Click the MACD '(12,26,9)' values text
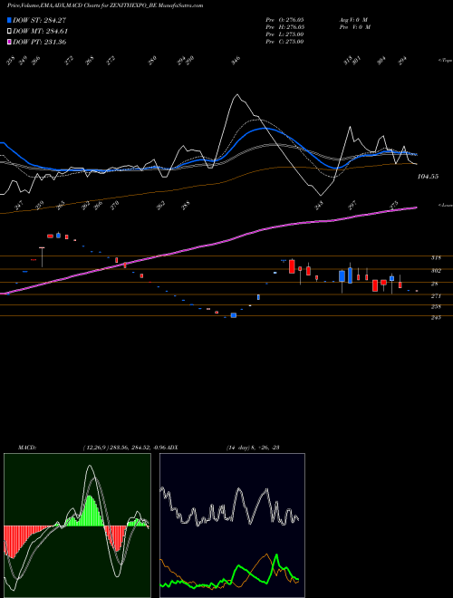 coord(124,448)
